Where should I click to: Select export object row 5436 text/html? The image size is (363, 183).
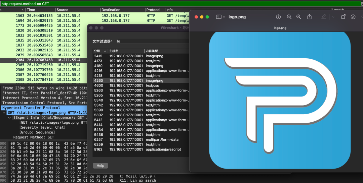click(x=141, y=135)
